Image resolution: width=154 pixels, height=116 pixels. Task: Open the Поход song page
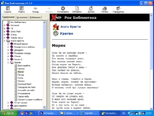tap(21, 75)
